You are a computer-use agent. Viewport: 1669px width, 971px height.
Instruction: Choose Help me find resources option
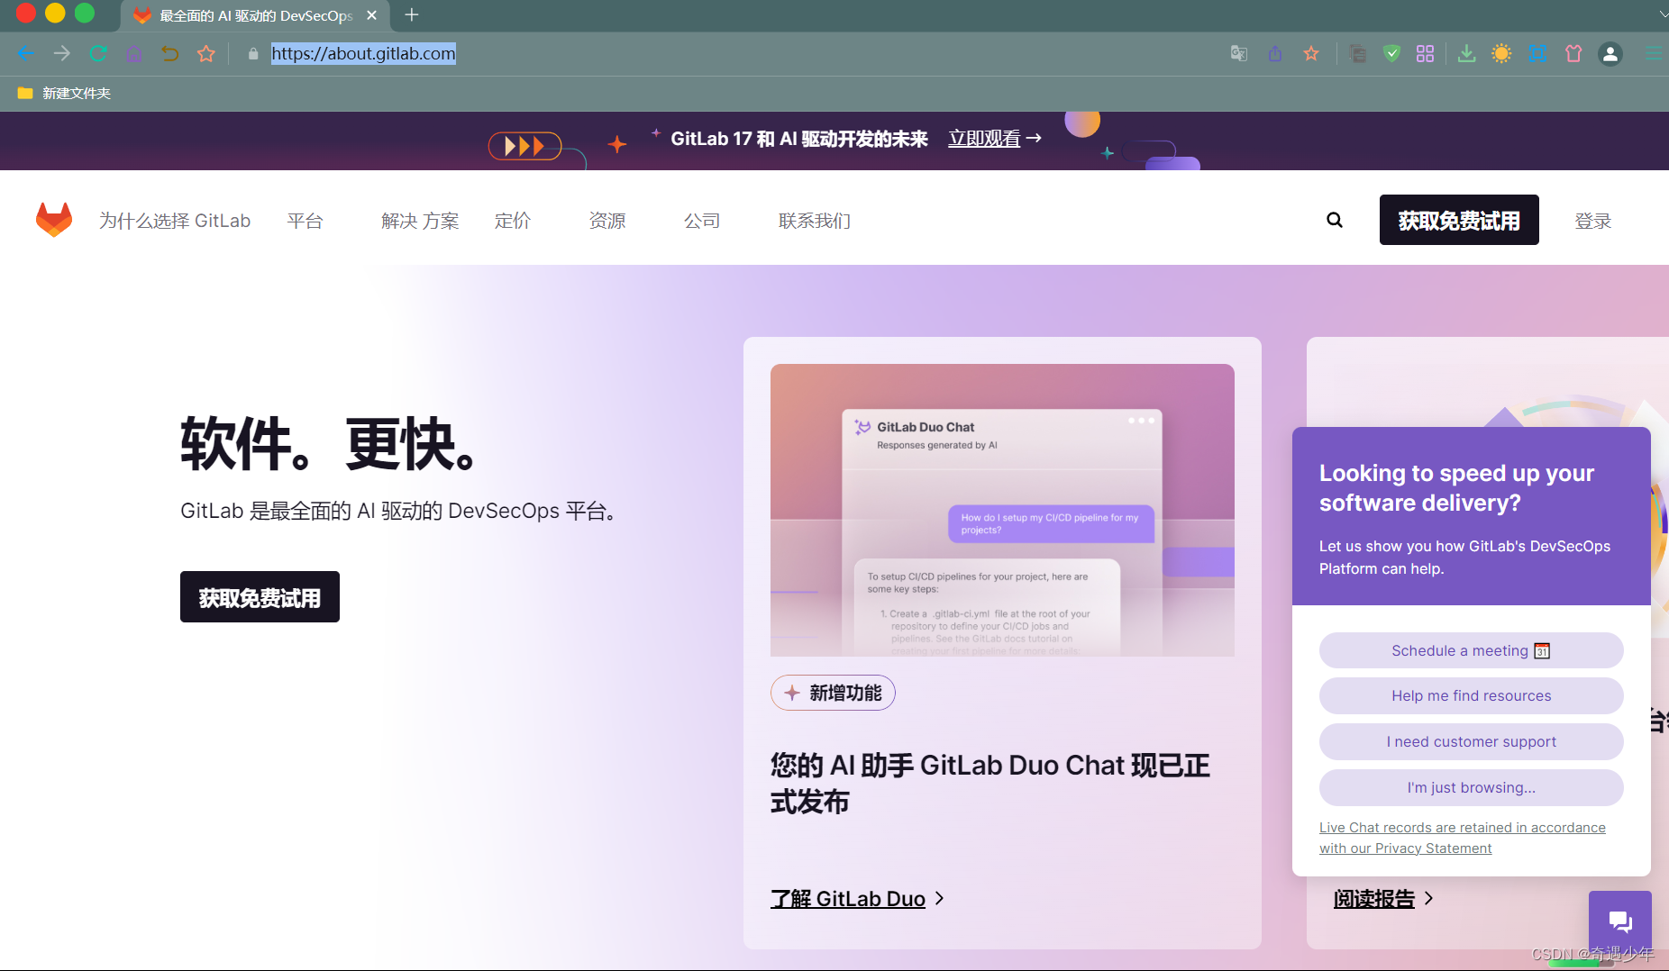click(x=1472, y=695)
